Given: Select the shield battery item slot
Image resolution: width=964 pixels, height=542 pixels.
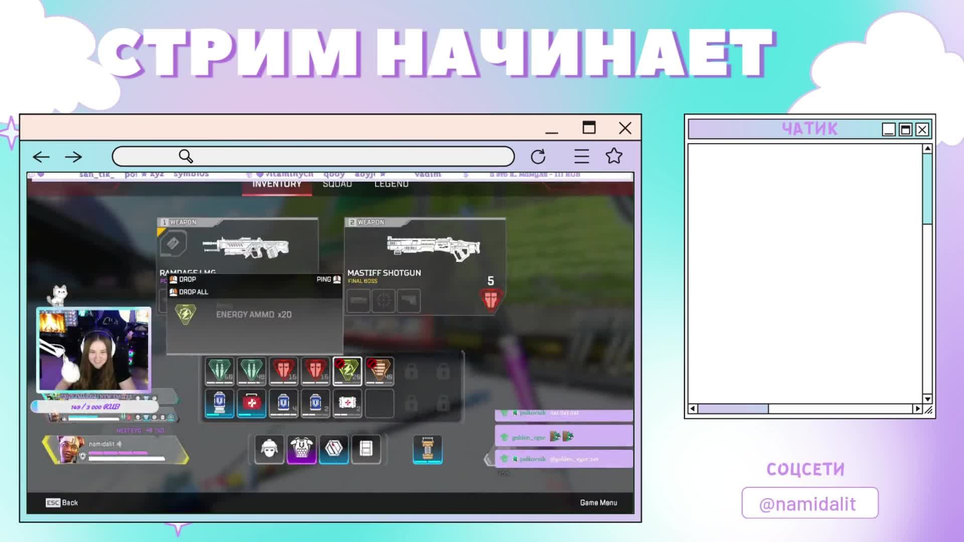Looking at the screenshot, I should click(219, 403).
